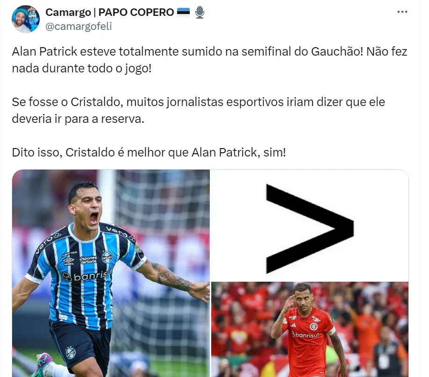Click the line 'Dito isso, Cristaldo é melhor'
Viewport: 429px width, 377px height.
[x=149, y=152]
